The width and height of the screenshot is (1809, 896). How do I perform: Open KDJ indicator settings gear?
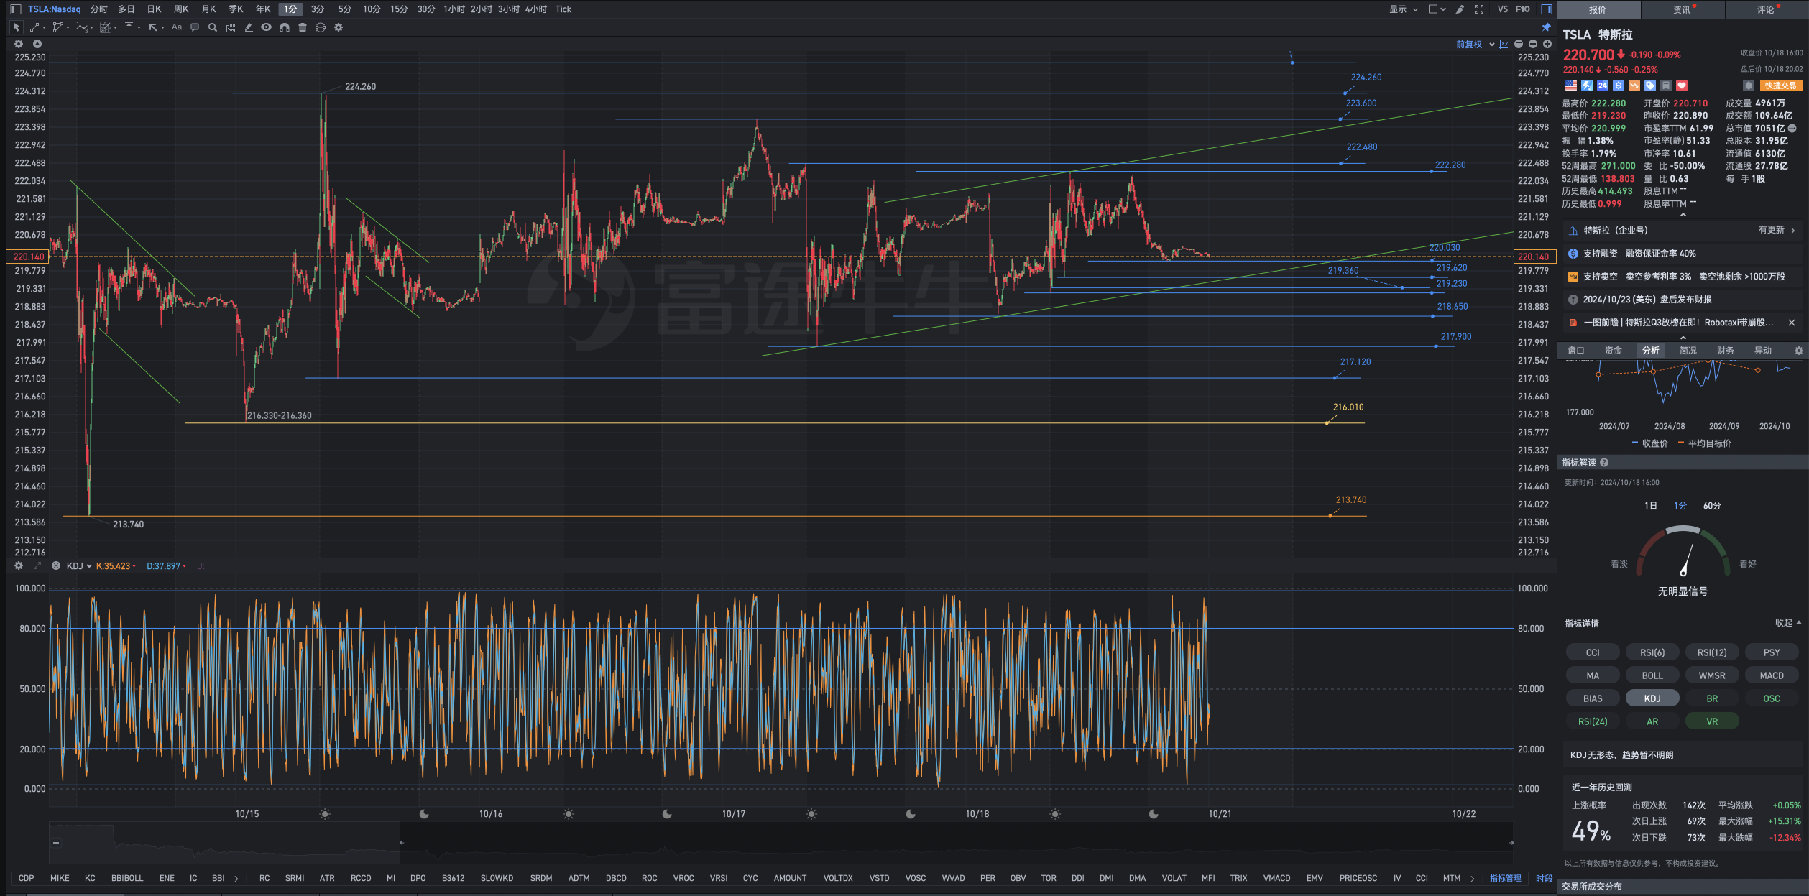coord(19,566)
